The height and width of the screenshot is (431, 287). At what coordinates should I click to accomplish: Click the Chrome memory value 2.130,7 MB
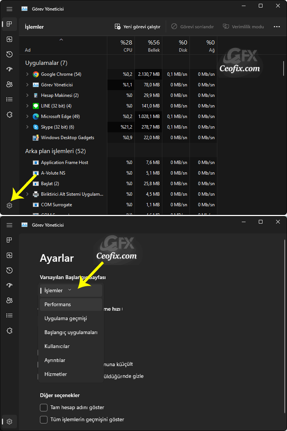coord(148,74)
